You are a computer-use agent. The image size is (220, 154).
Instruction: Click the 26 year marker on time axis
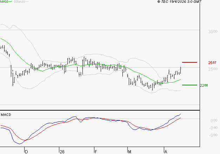coord(62,152)
